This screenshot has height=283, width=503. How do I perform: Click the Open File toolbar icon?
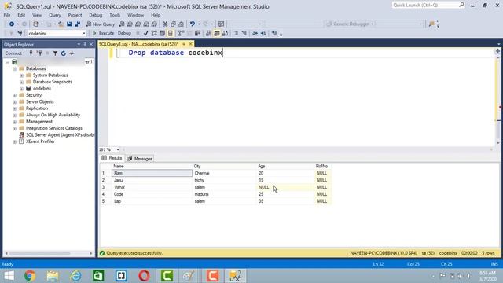[61, 24]
